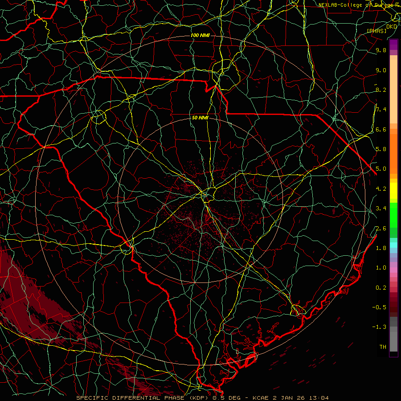
Task: Click the 9.0 legend value
Action: click(381, 70)
